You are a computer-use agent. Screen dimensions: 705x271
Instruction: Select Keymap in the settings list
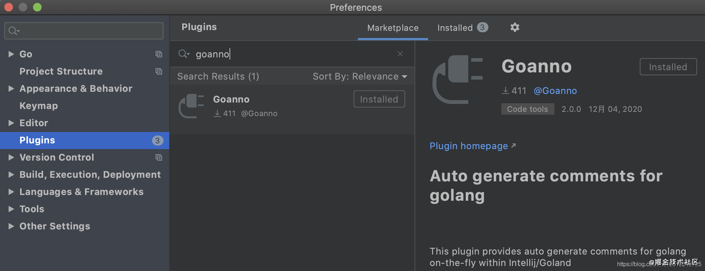pyautogui.click(x=38, y=106)
